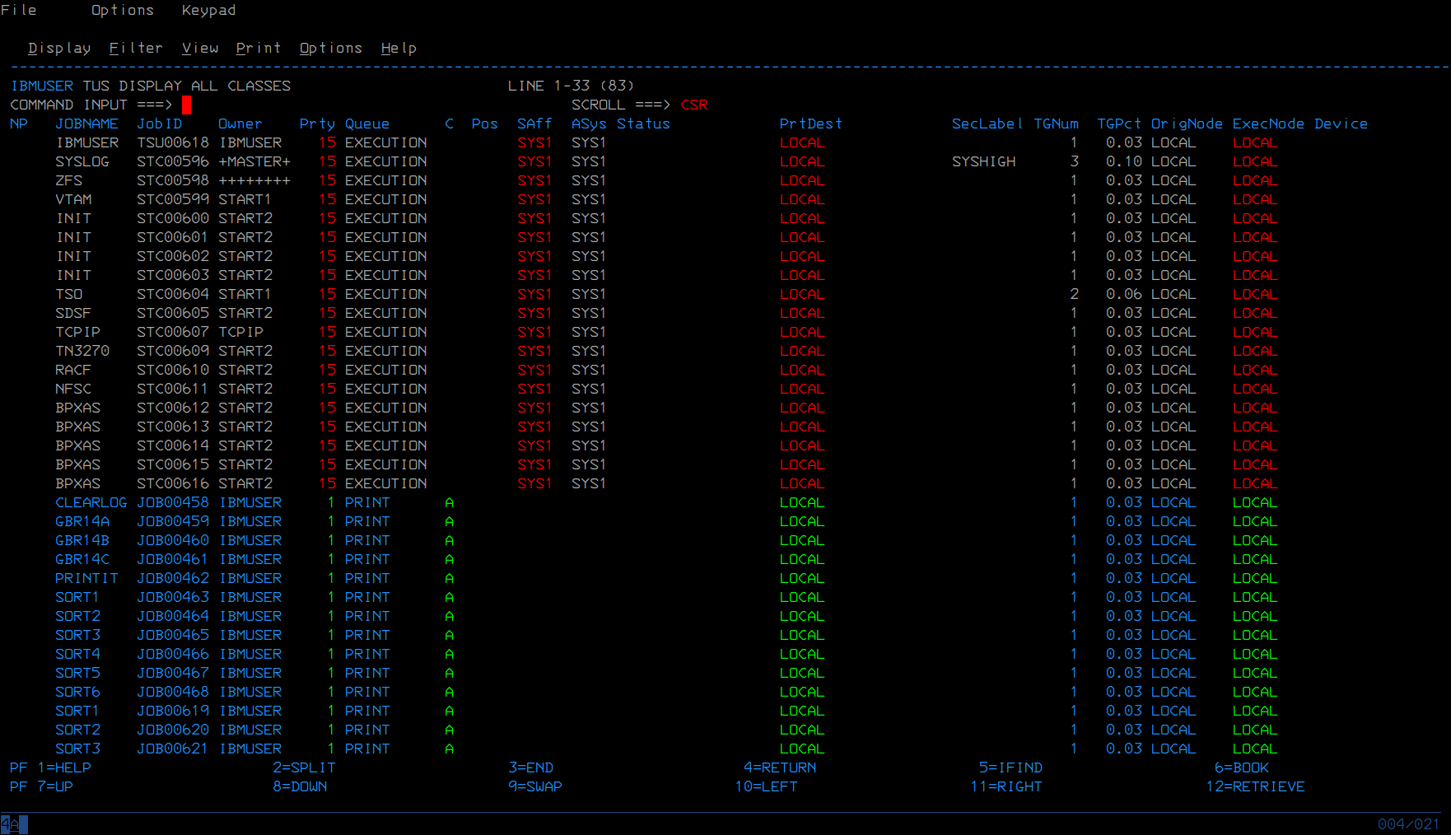
Task: Click PF key 4=RETURN
Action: (780, 767)
